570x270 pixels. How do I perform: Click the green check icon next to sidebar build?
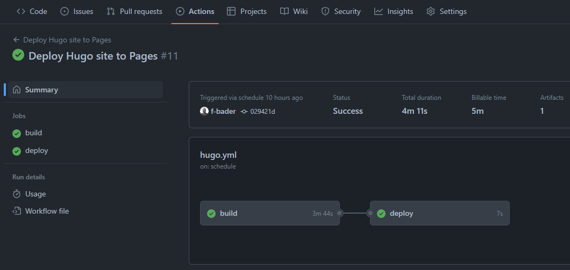tap(17, 134)
